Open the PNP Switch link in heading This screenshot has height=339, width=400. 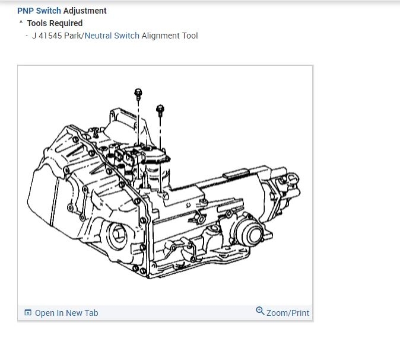39,11
